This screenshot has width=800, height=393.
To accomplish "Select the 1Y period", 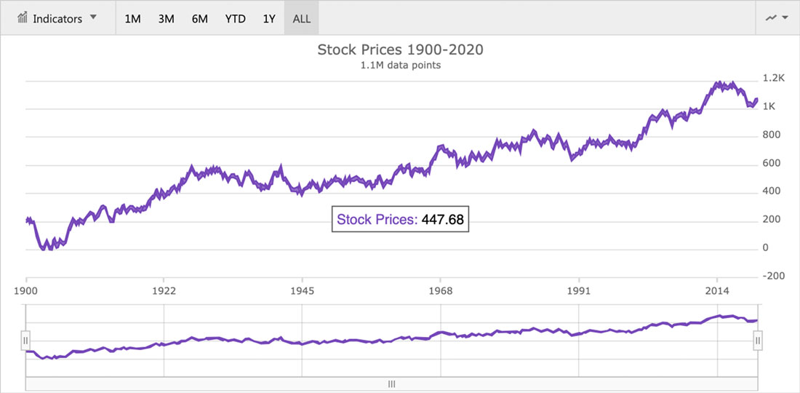I will tap(269, 19).
